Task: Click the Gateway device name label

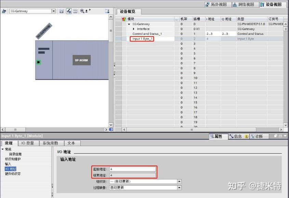Action: coord(44,31)
